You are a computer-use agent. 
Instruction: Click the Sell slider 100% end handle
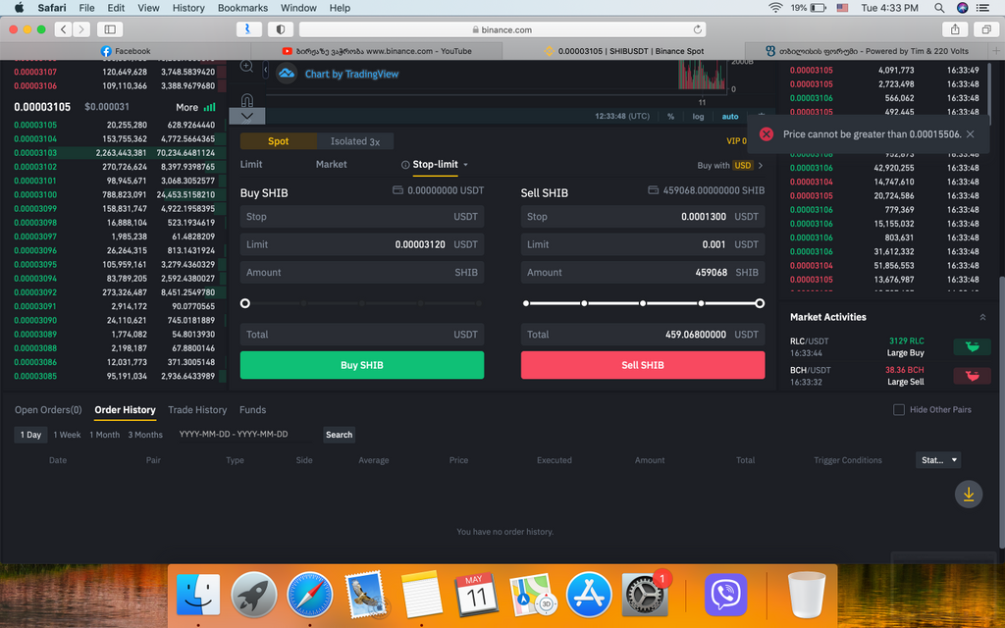coord(760,303)
